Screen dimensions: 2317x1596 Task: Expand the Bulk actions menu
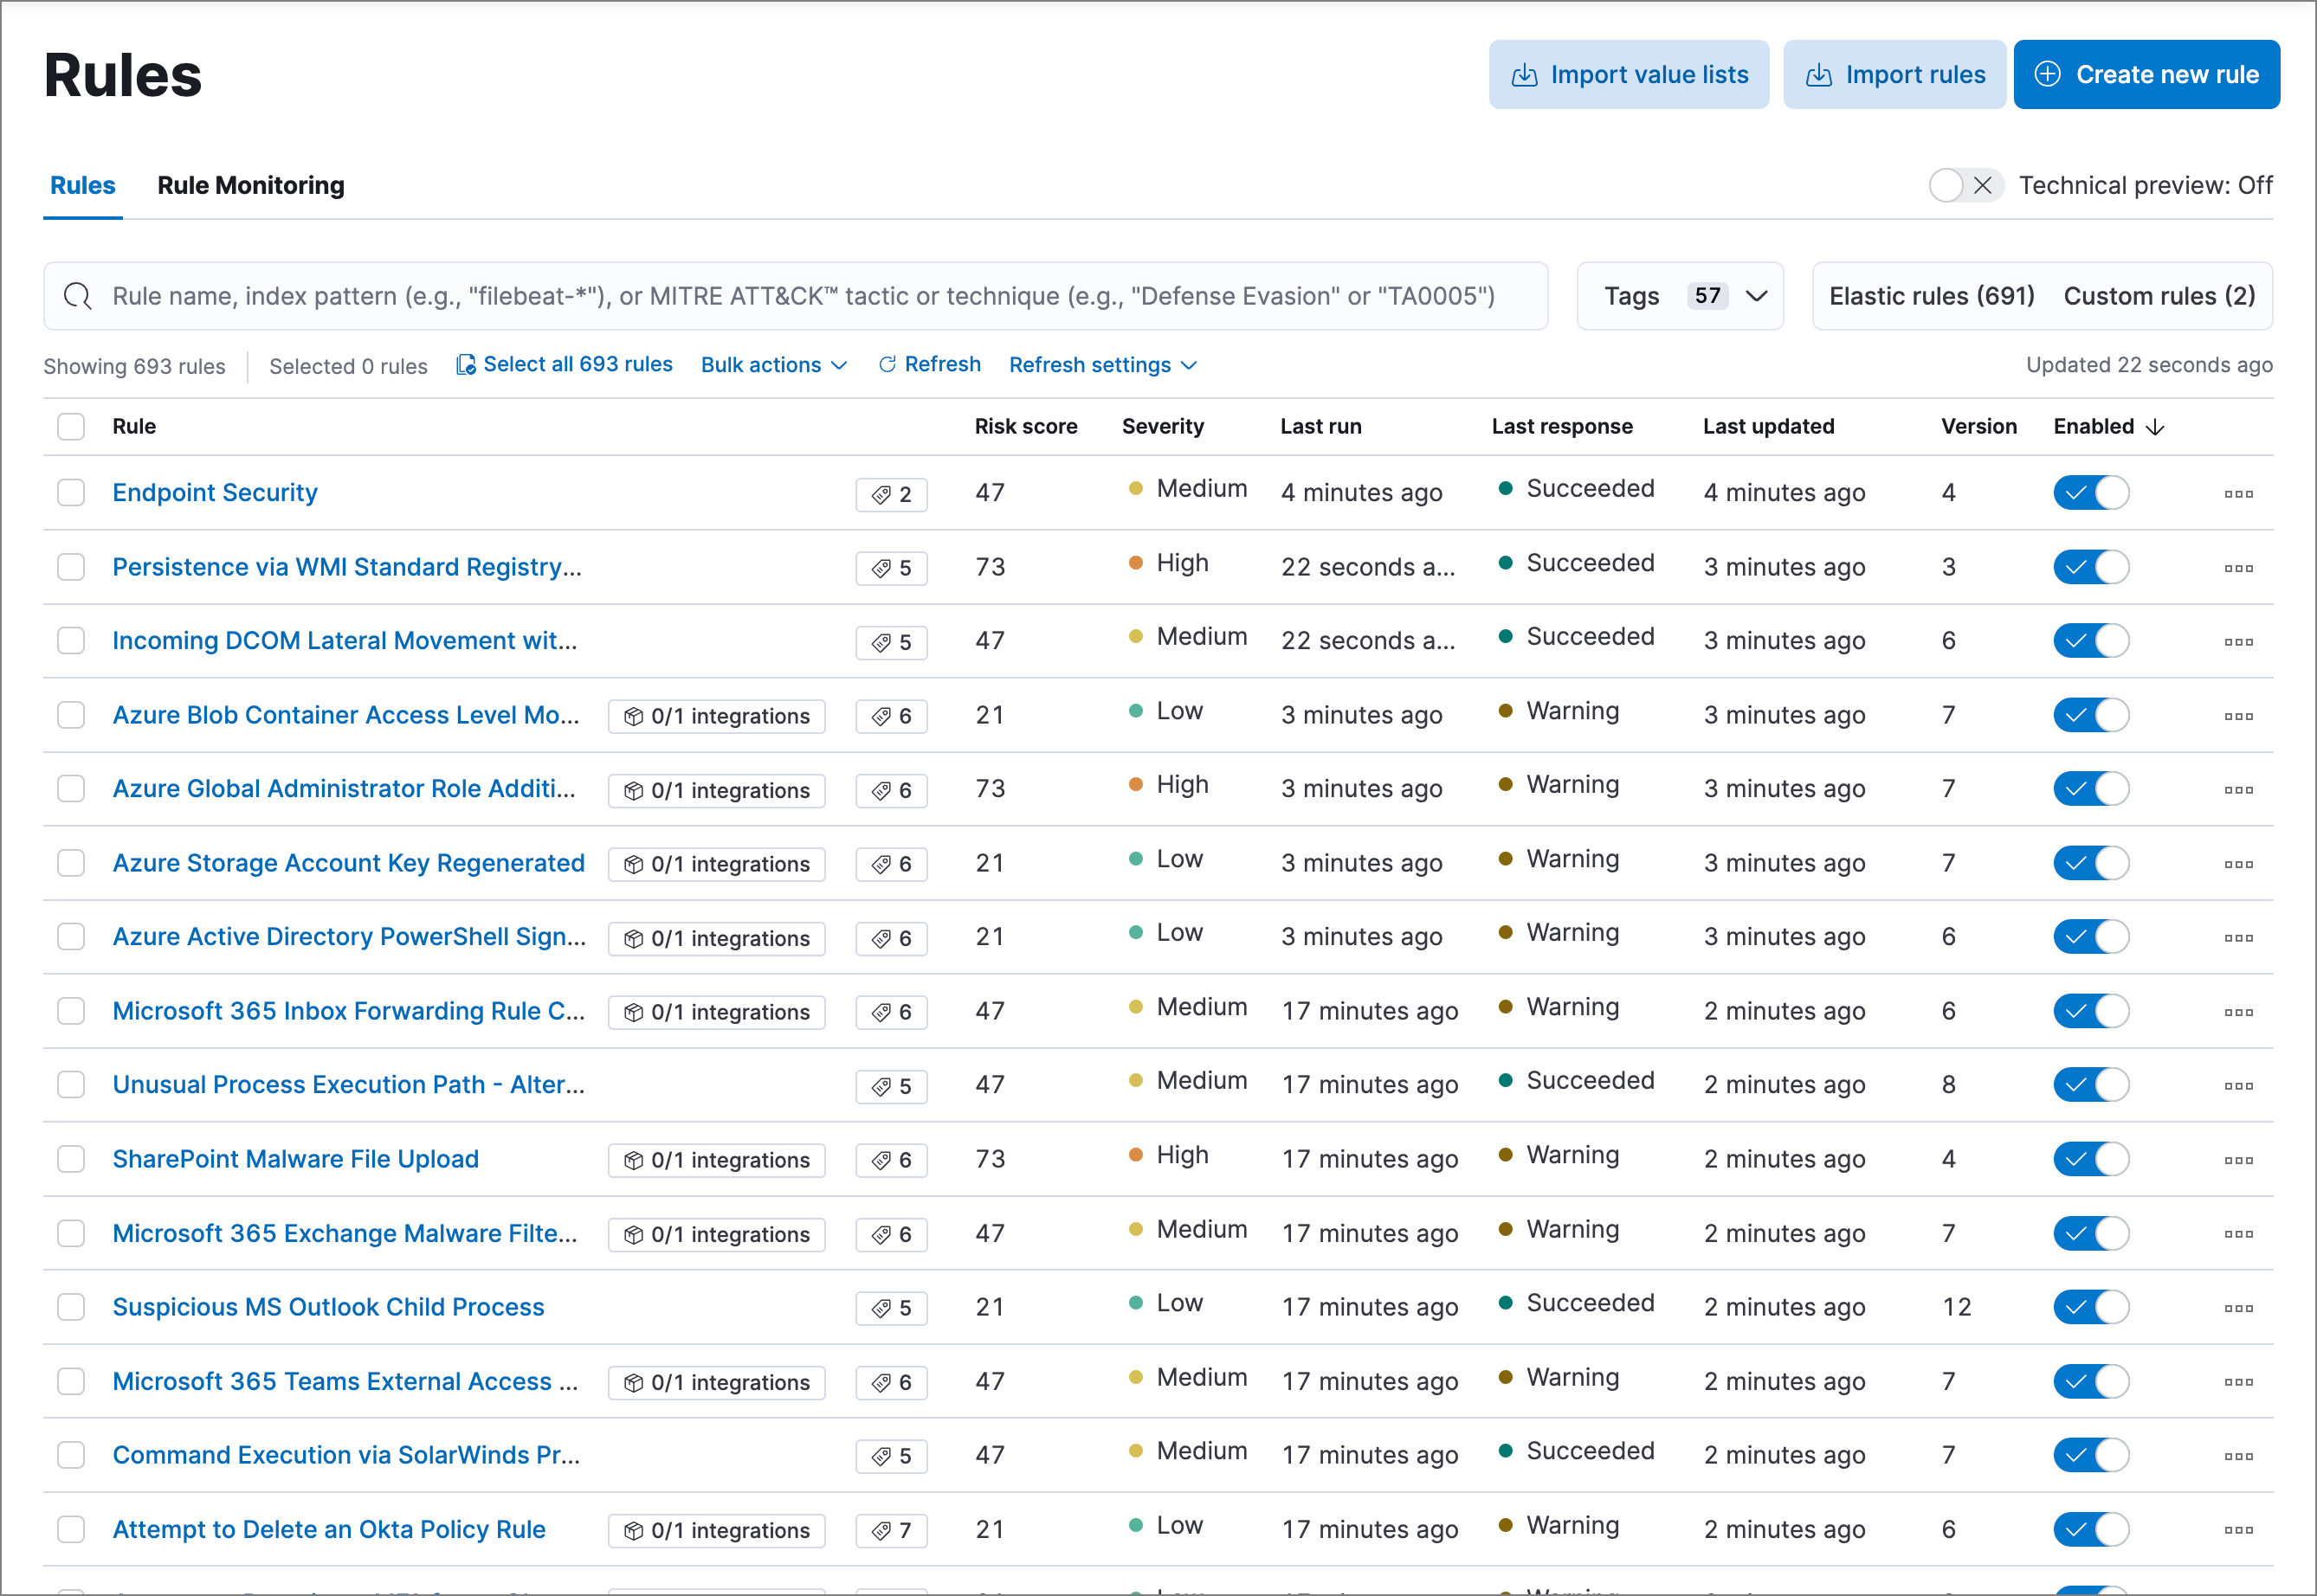point(773,364)
